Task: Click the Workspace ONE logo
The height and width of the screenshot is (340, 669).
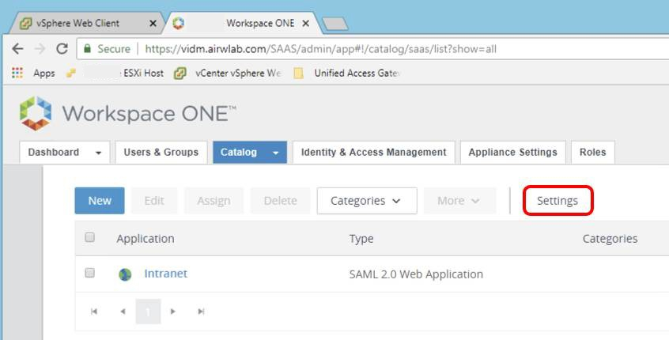Action: click(36, 113)
